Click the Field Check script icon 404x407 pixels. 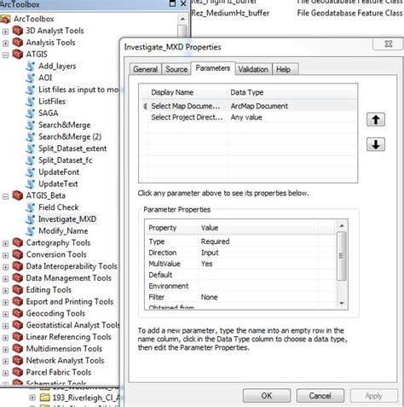pyautogui.click(x=30, y=207)
